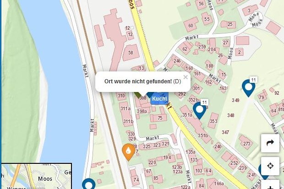Click the partially hidden blue pin behind crosshair button
The image size is (284, 189).
coord(262,171)
